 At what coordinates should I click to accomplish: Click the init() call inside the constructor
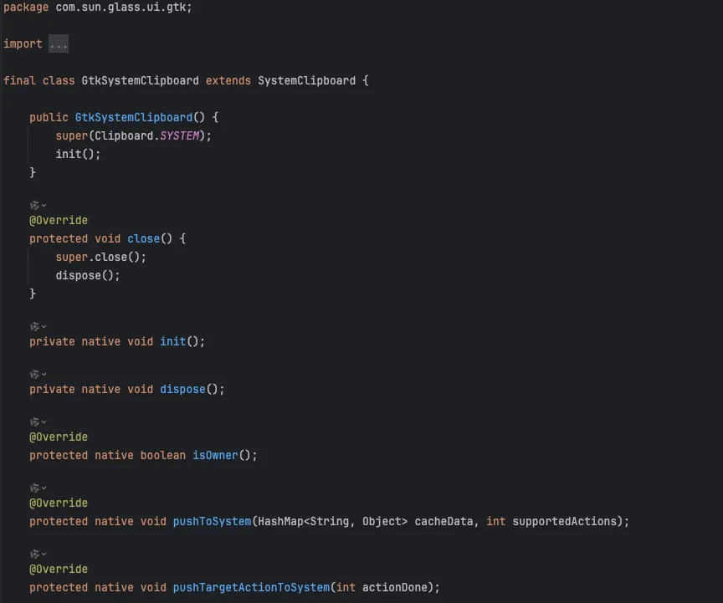point(78,154)
